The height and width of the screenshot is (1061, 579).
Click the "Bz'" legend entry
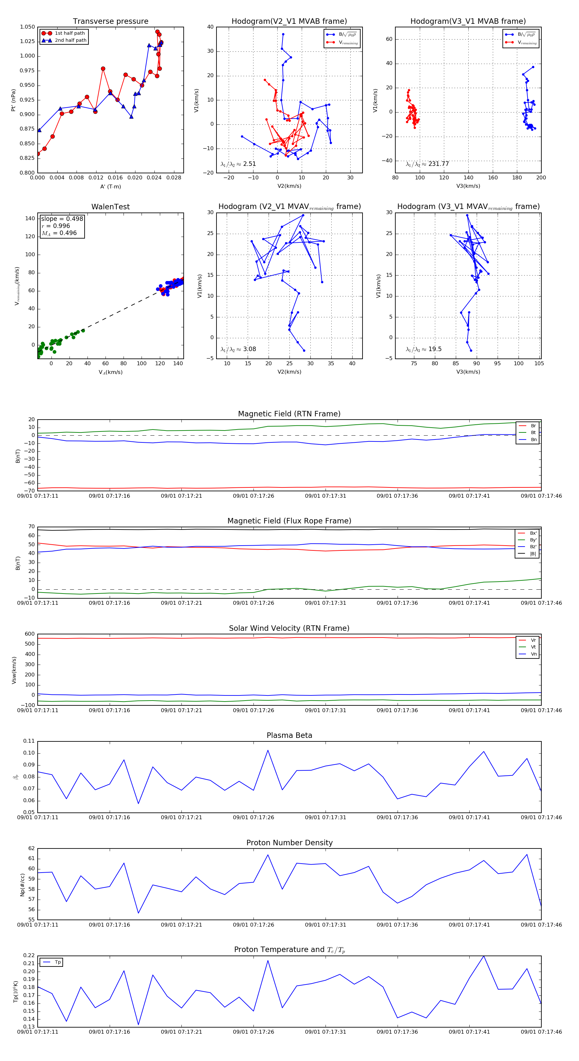pos(527,547)
